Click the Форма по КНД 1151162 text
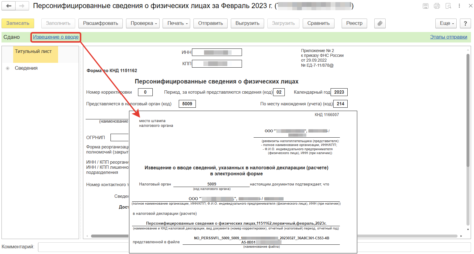Viewport: 474px width, 254px height. 112,71
